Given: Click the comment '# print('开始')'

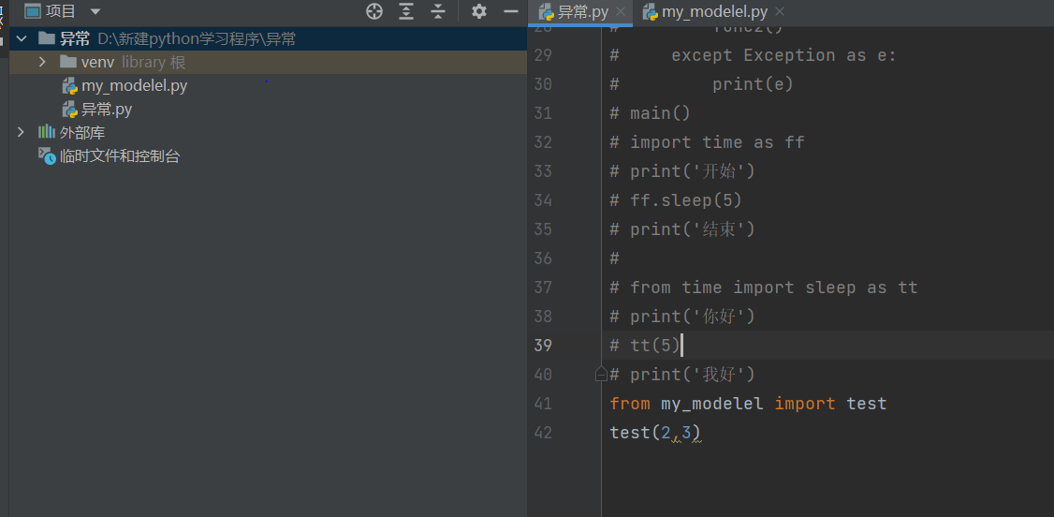Looking at the screenshot, I should click(x=682, y=171).
